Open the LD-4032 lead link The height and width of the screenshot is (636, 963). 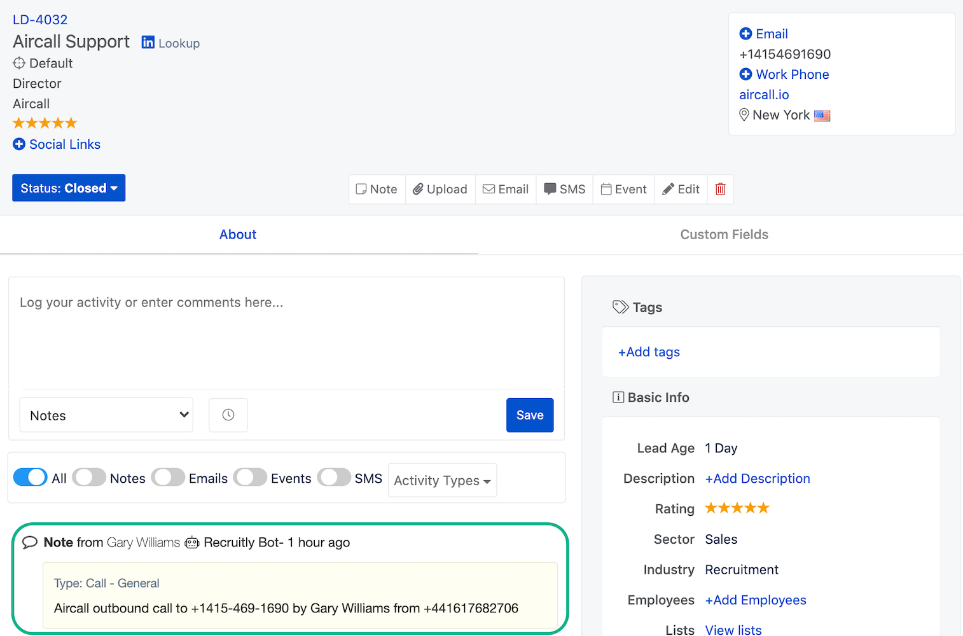click(40, 20)
